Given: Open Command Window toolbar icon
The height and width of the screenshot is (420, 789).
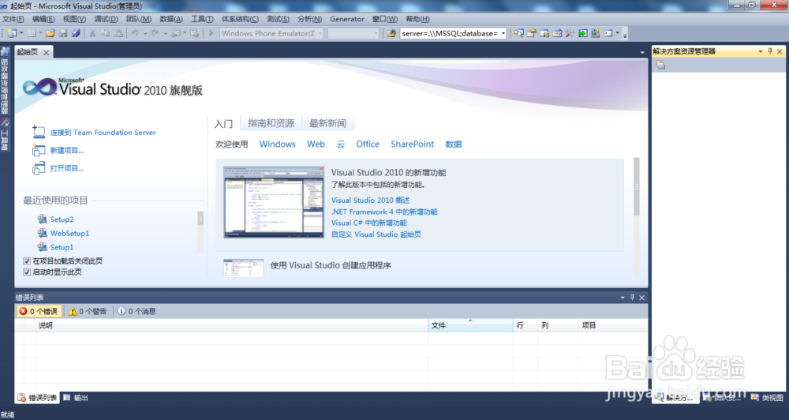Looking at the screenshot, I should pos(608,33).
